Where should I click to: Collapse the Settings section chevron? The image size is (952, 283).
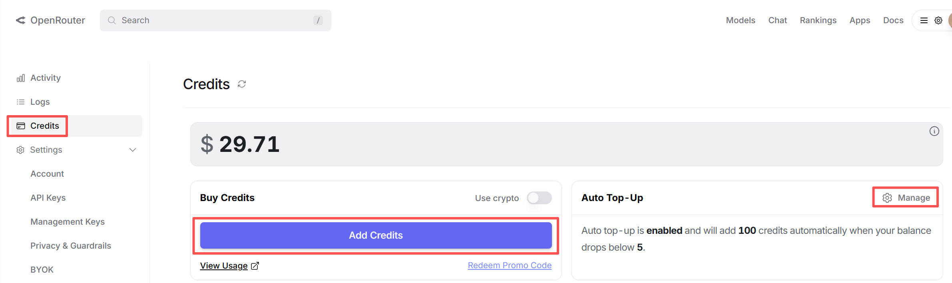133,150
